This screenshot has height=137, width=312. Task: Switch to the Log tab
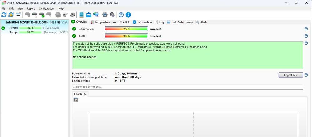[x=159, y=22]
